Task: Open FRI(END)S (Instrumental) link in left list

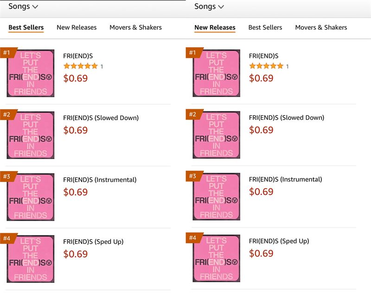Action: (x=100, y=180)
